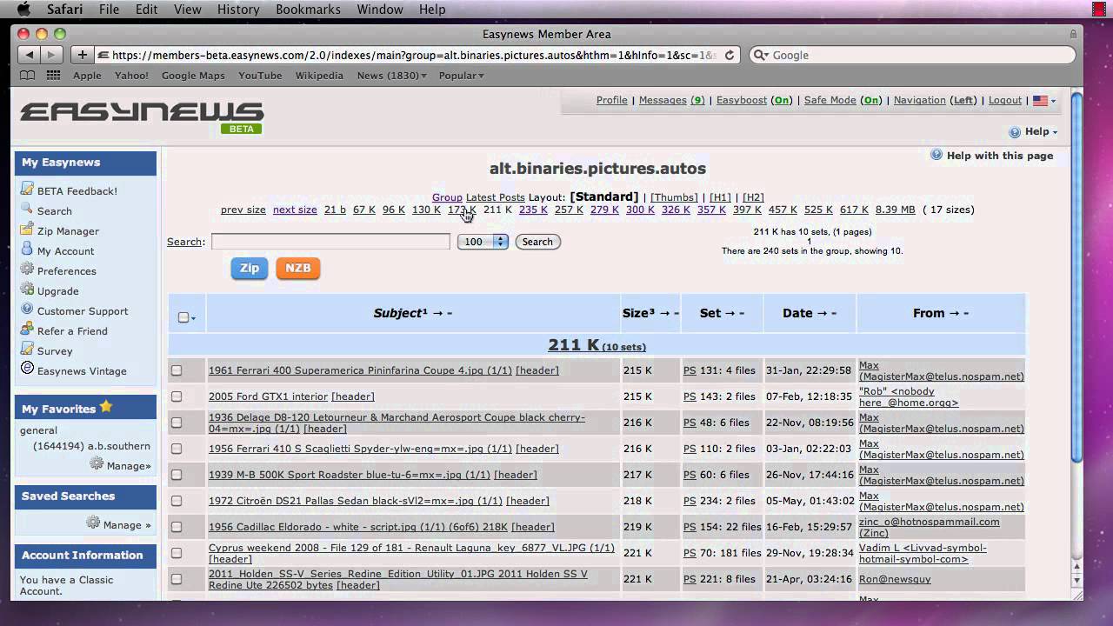Click the Logout link
The width and height of the screenshot is (1113, 626).
(1004, 100)
